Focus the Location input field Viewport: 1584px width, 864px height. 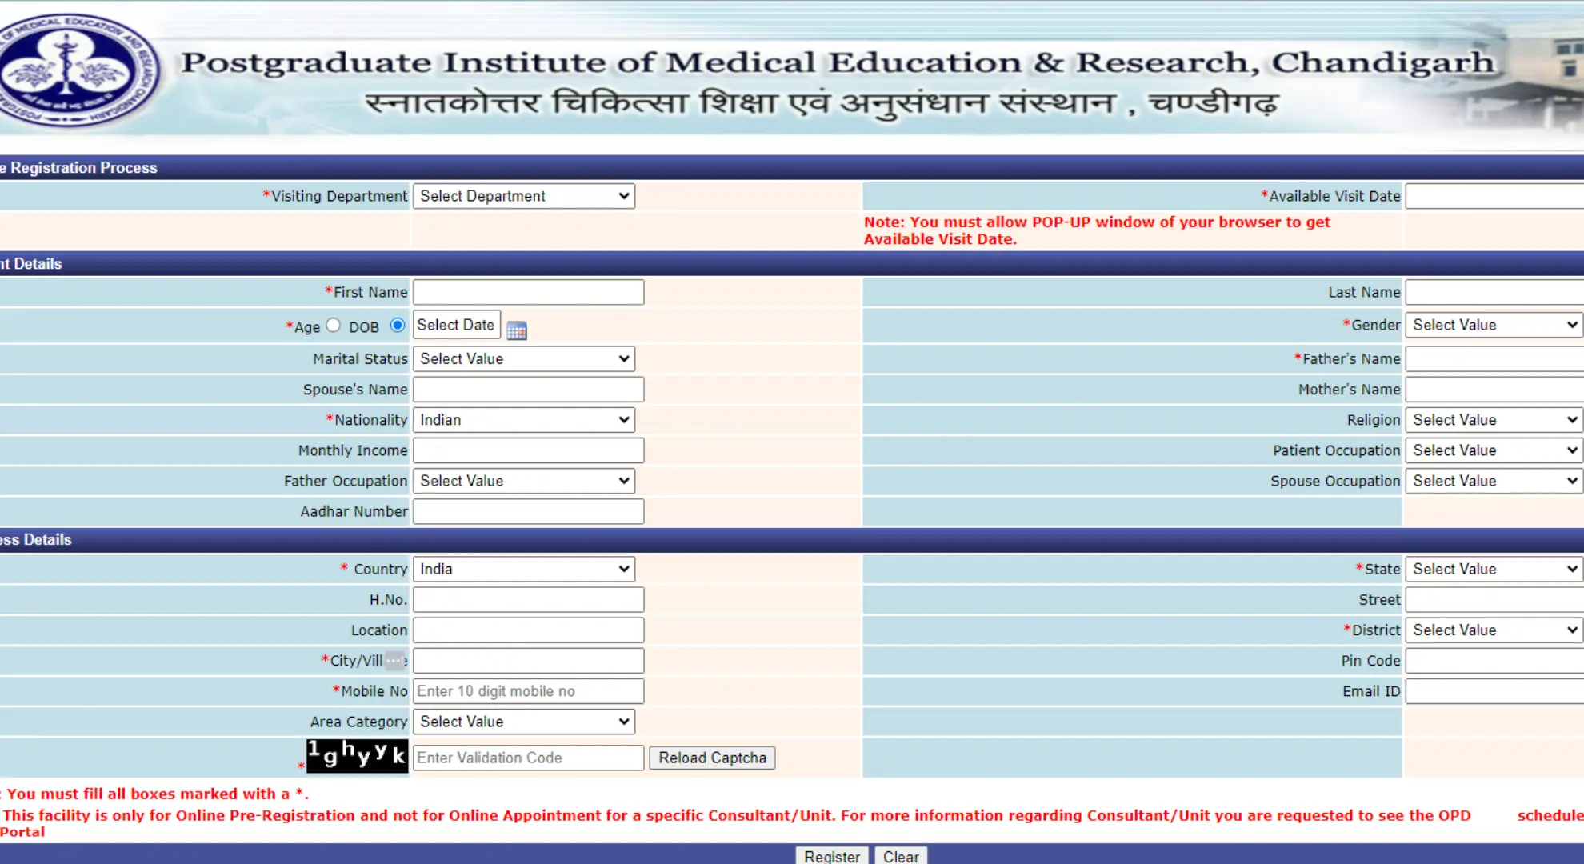528,630
